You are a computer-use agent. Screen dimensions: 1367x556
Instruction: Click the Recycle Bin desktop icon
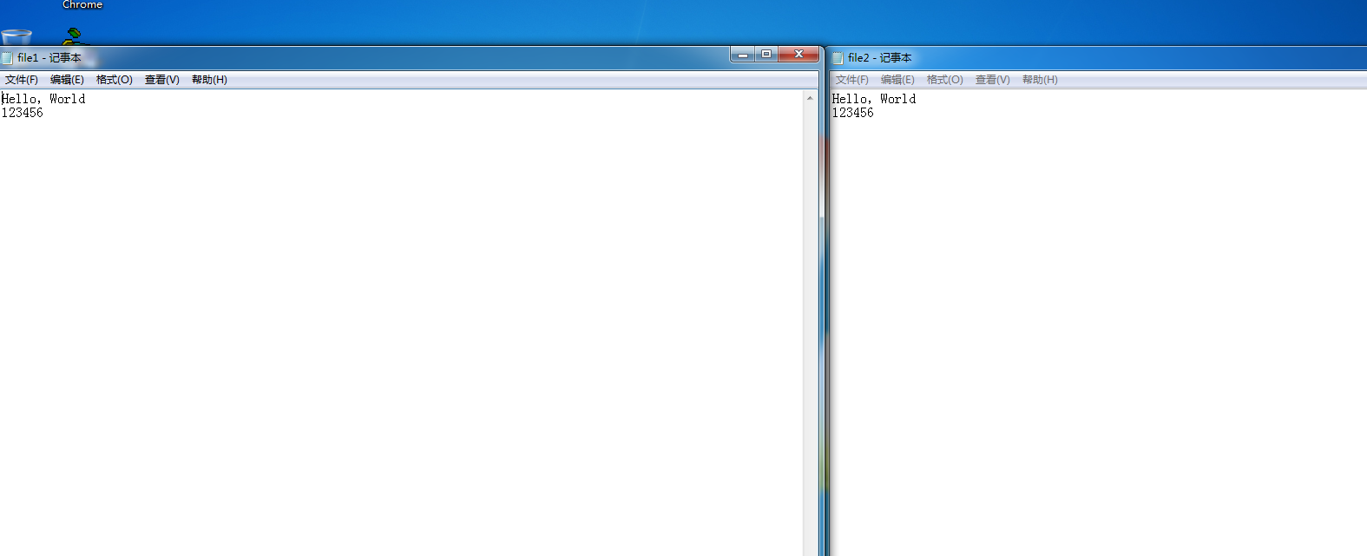16,37
